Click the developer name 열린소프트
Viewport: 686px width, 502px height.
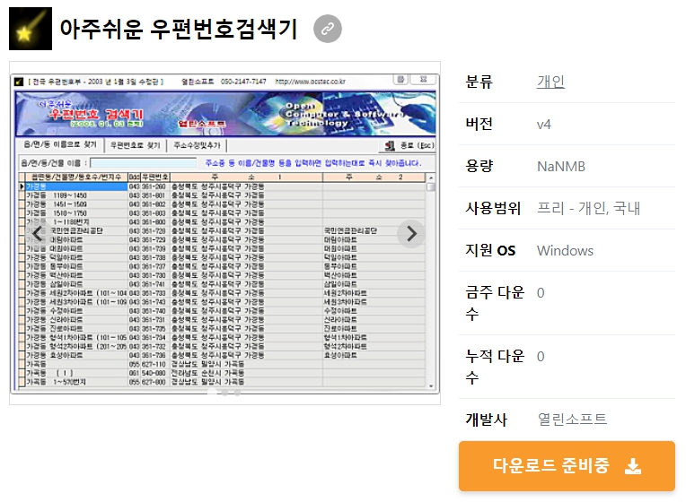pos(572,419)
